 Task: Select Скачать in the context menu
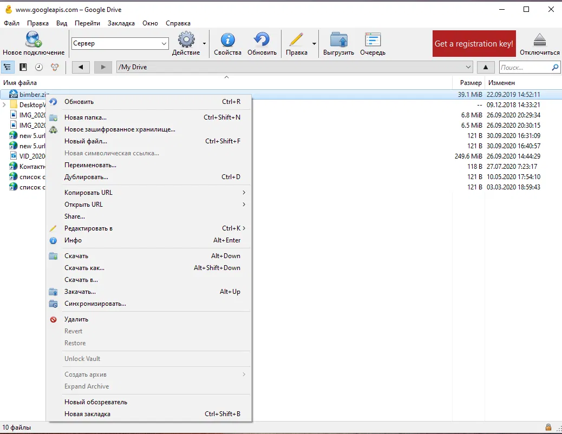pos(149,256)
